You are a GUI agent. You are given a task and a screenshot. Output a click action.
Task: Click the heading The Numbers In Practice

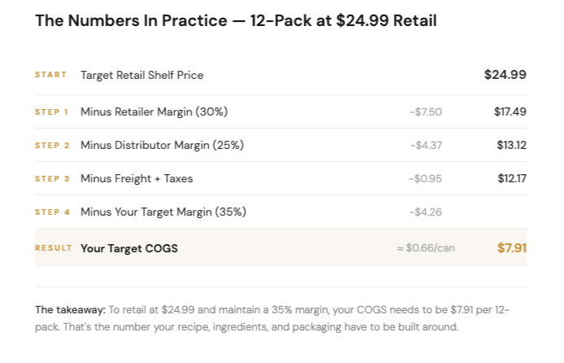point(236,20)
